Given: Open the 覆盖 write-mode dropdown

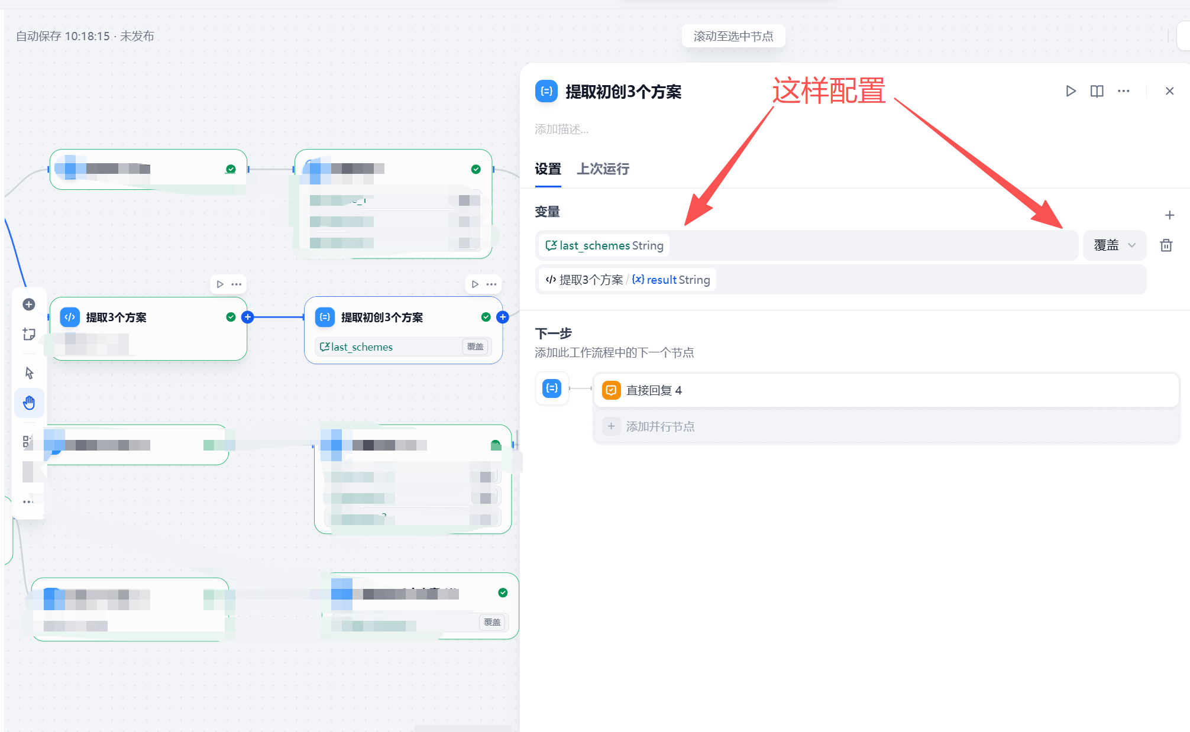Looking at the screenshot, I should [1114, 245].
